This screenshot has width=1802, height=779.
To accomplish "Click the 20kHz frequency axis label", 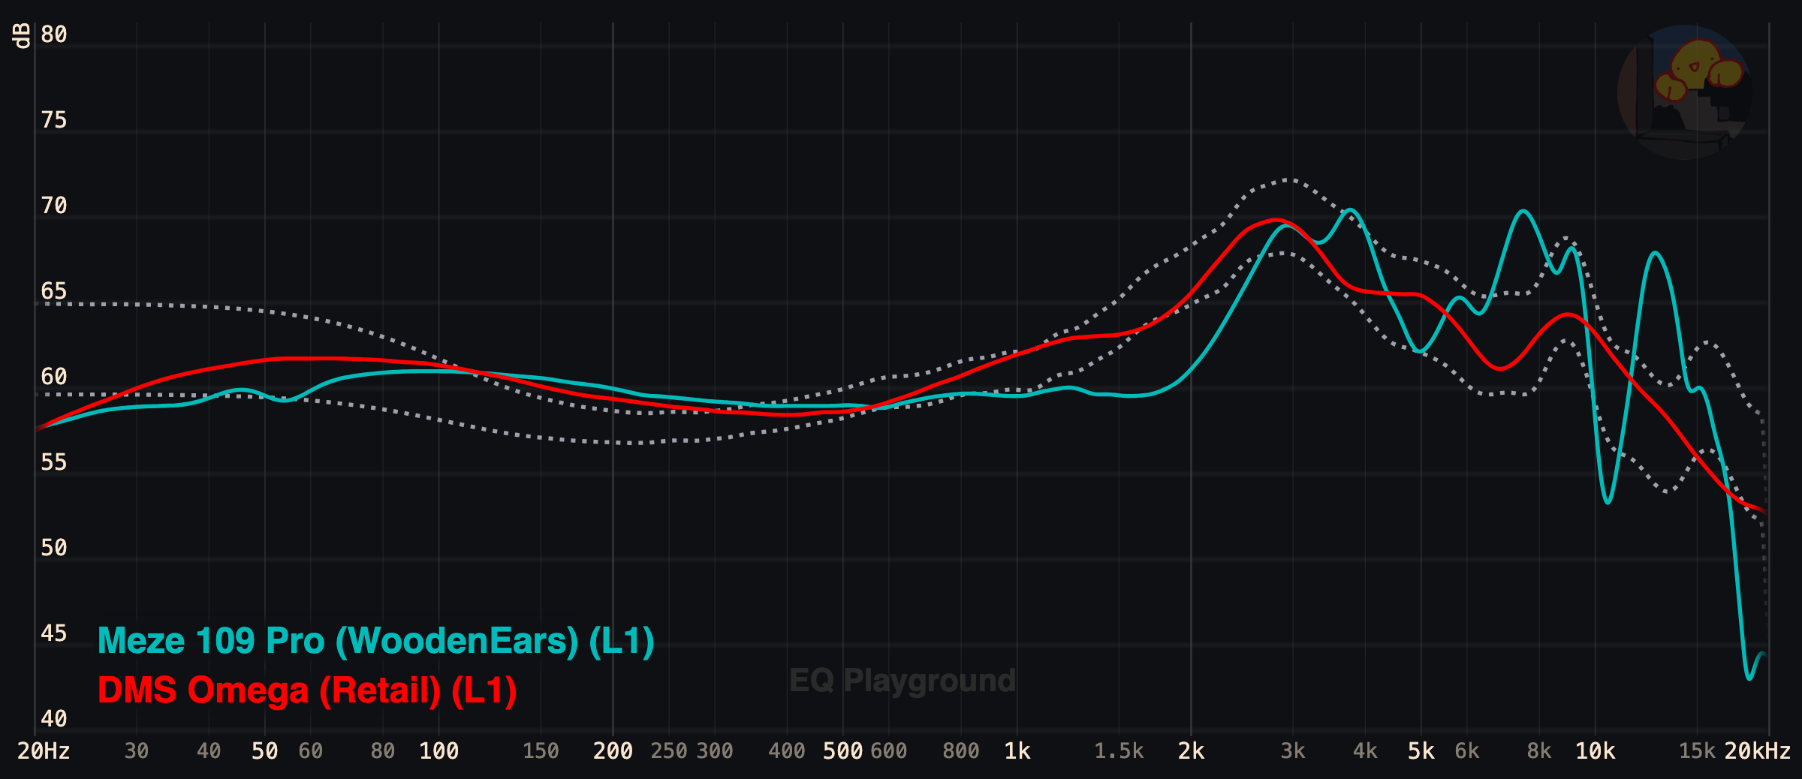I will (1758, 751).
